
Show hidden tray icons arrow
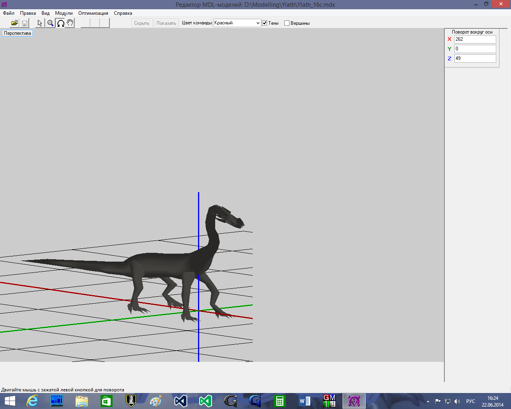[428, 401]
